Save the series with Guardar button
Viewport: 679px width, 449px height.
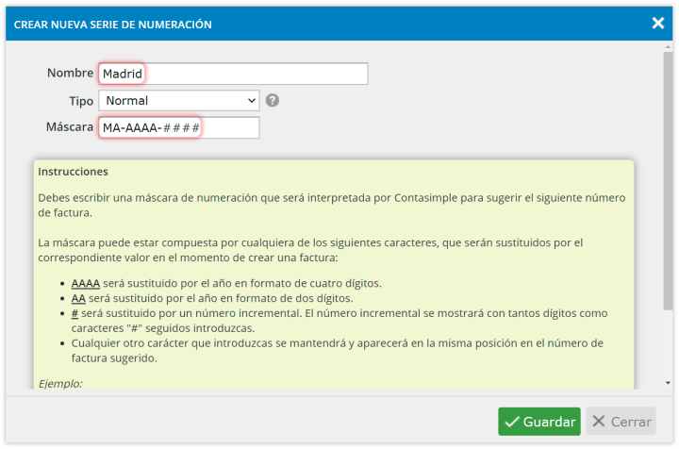pyautogui.click(x=539, y=422)
